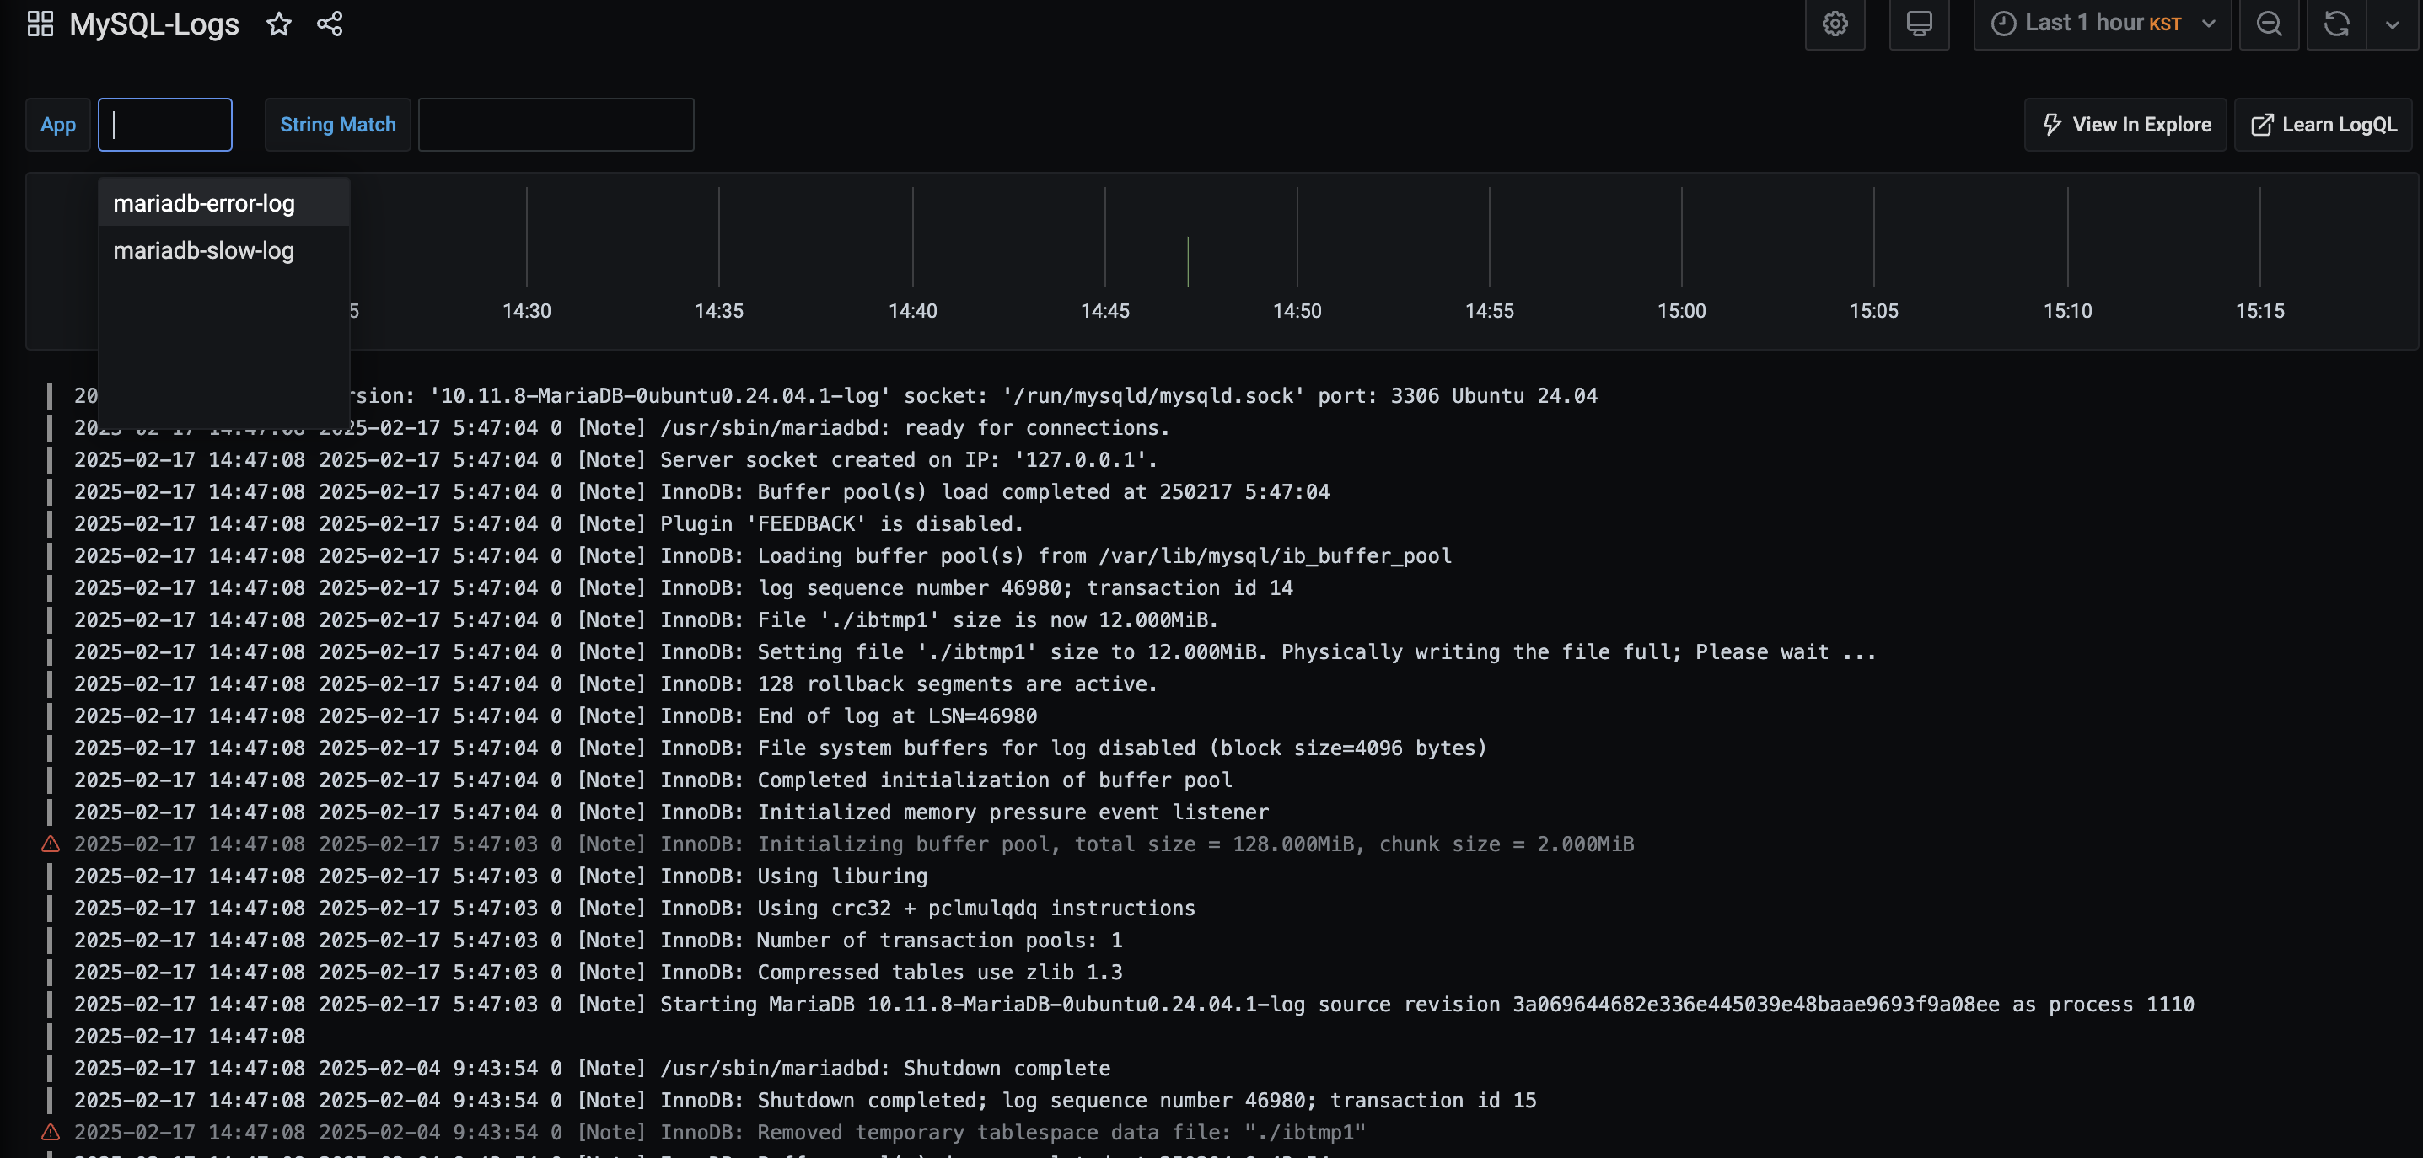
Task: Toggle the TV view mode icon
Action: [x=1919, y=24]
